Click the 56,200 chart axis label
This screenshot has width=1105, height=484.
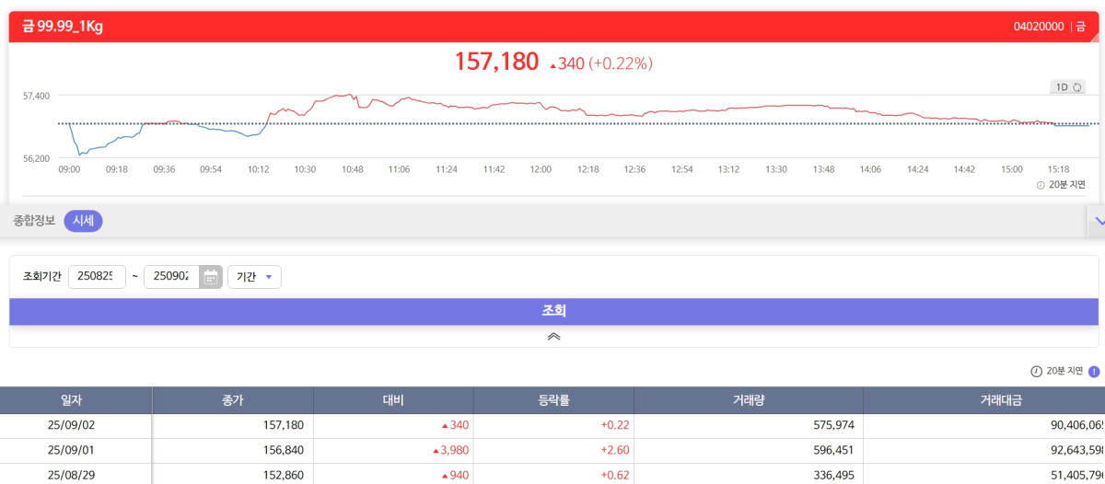(37, 158)
